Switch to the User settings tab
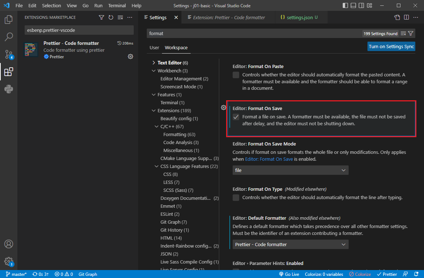Screen dimensions: 424x278 (154, 47)
